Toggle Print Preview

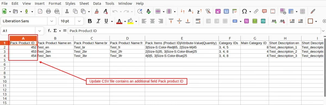[57, 12]
